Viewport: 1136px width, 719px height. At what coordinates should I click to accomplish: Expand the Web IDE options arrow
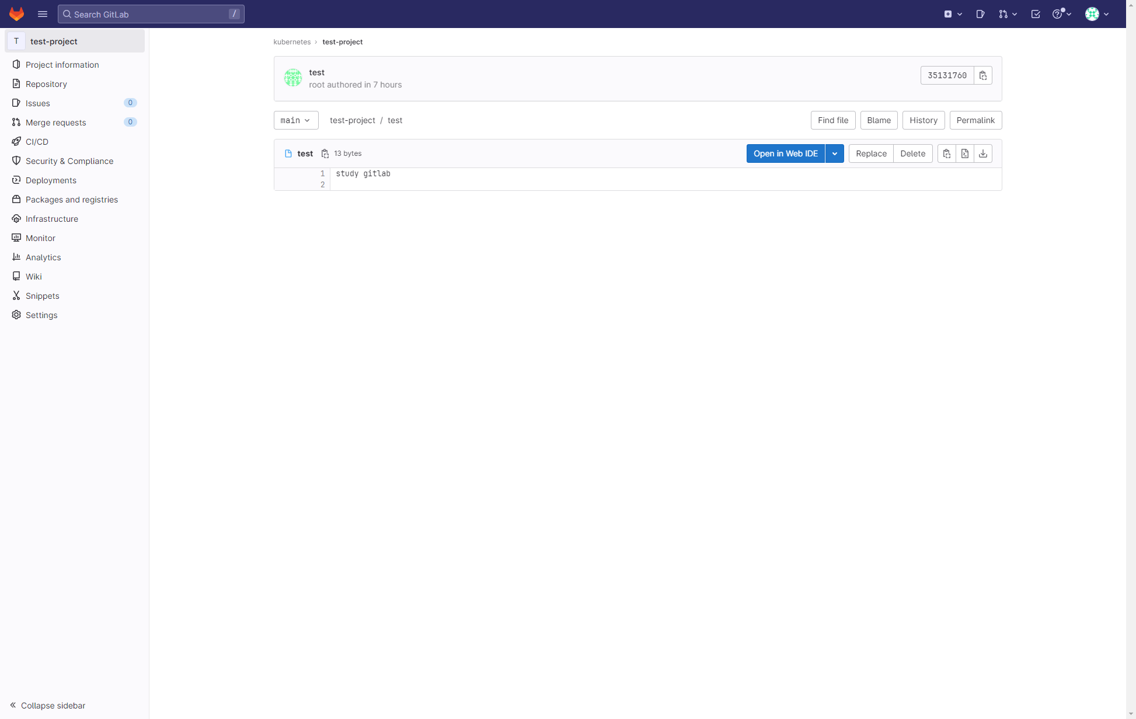[835, 153]
